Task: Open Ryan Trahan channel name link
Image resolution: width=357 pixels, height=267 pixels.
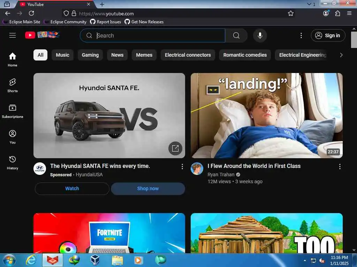Action: (221, 175)
